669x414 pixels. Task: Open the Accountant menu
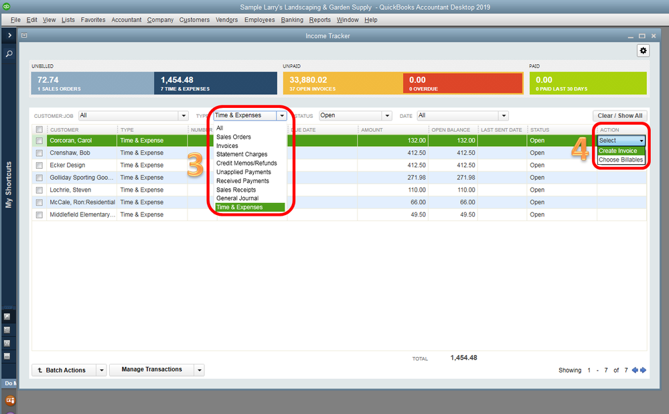point(127,20)
